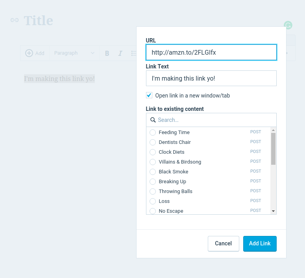Toggle bold formatting in the toolbar

[x=107, y=53]
